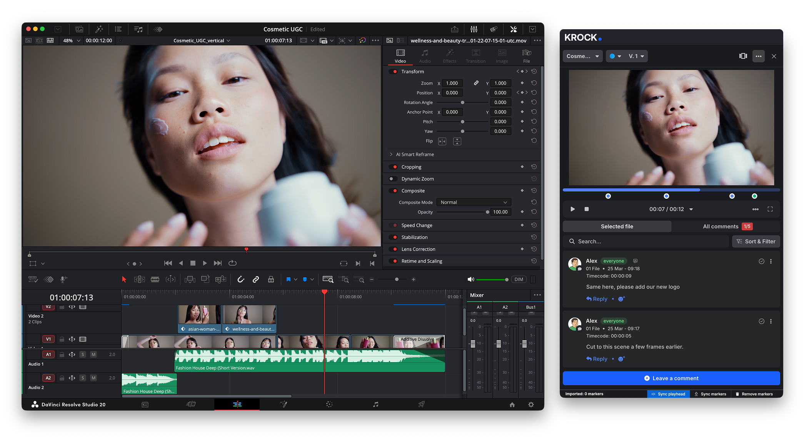The height and width of the screenshot is (439, 809).
Task: Adjust the Rotation Angle slider handle
Action: (462, 103)
